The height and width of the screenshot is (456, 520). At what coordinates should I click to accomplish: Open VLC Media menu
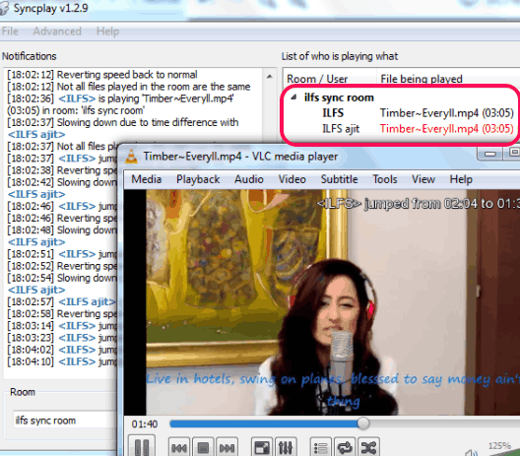pos(146,179)
